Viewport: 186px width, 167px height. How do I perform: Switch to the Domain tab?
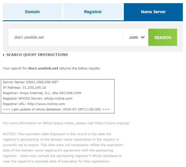[x=32, y=12]
